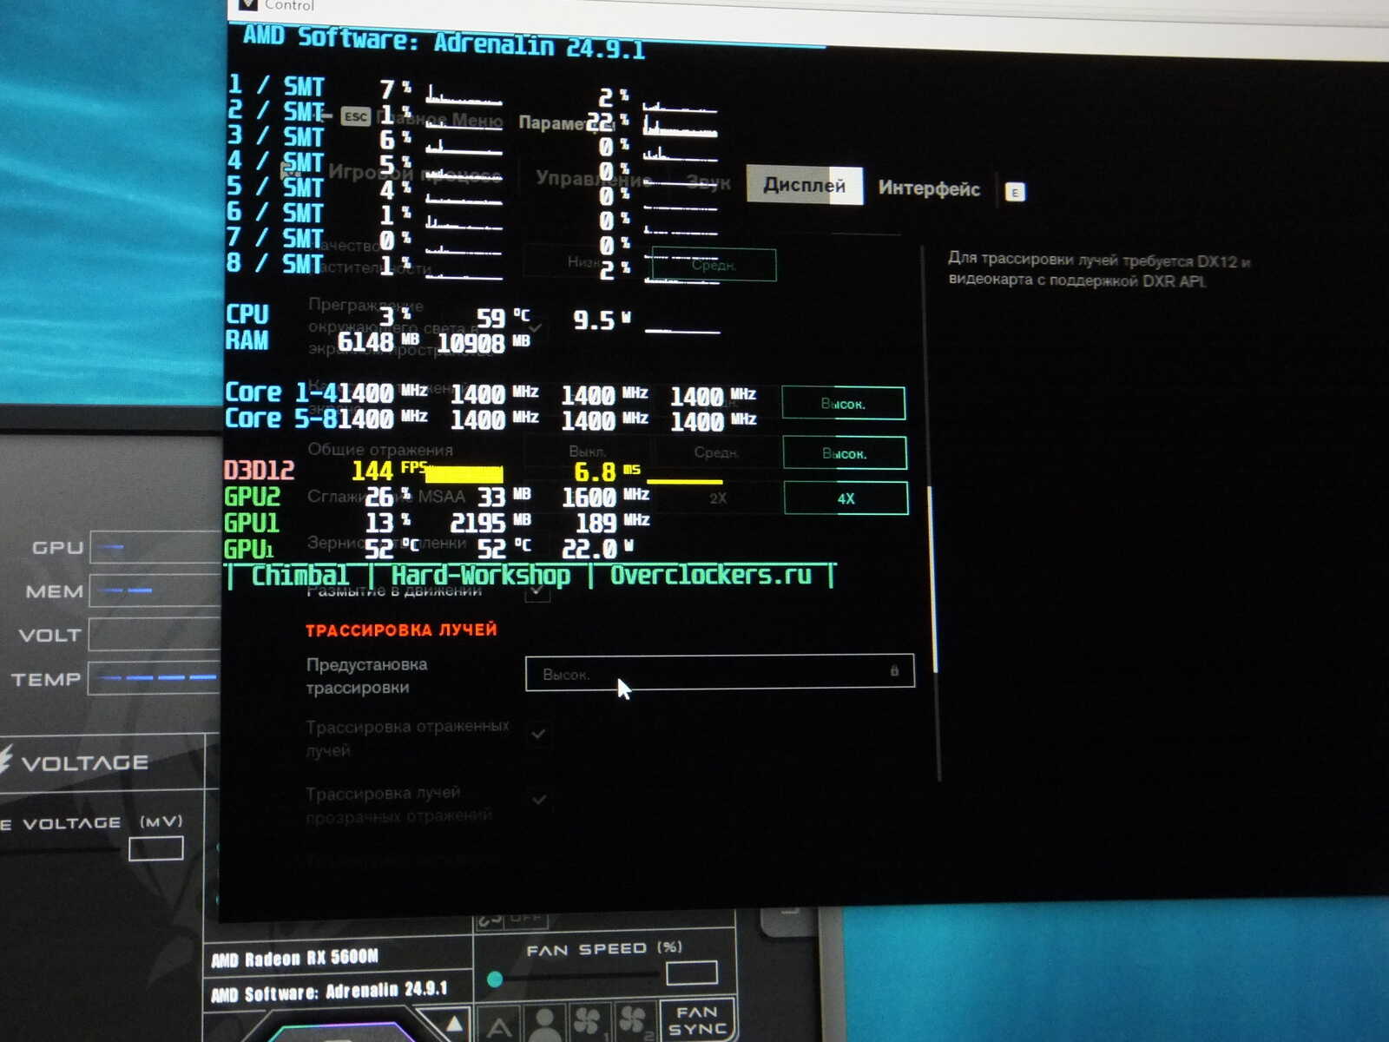The width and height of the screenshot is (1389, 1042).
Task: Select fan 2 icon in Afterburner
Action: click(x=635, y=1021)
